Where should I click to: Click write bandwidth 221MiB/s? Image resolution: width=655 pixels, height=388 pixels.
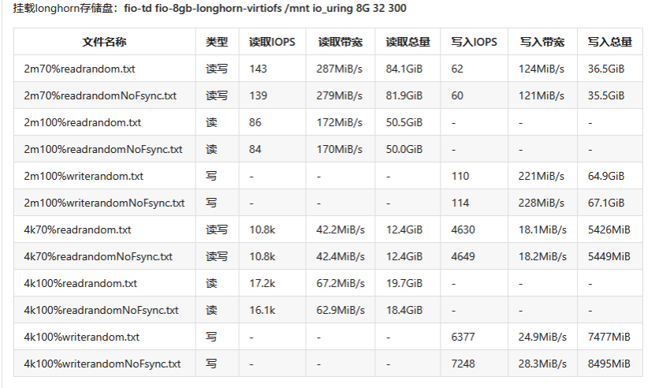click(541, 176)
